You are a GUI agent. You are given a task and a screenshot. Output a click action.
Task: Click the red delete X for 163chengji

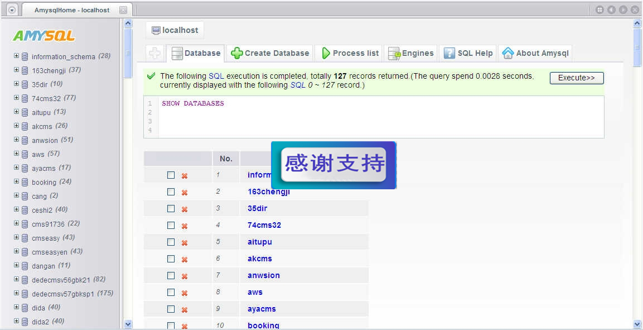[x=185, y=193]
